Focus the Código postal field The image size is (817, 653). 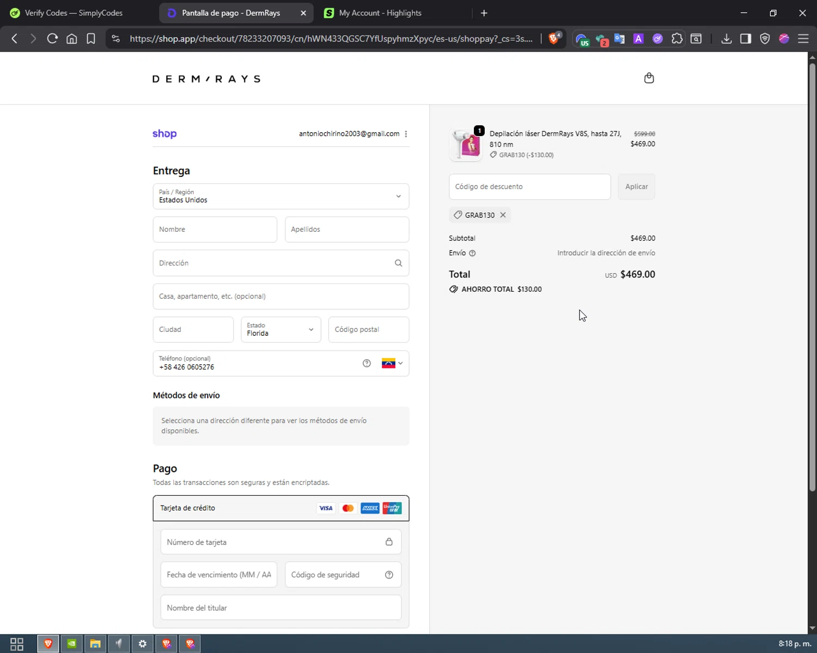369,329
